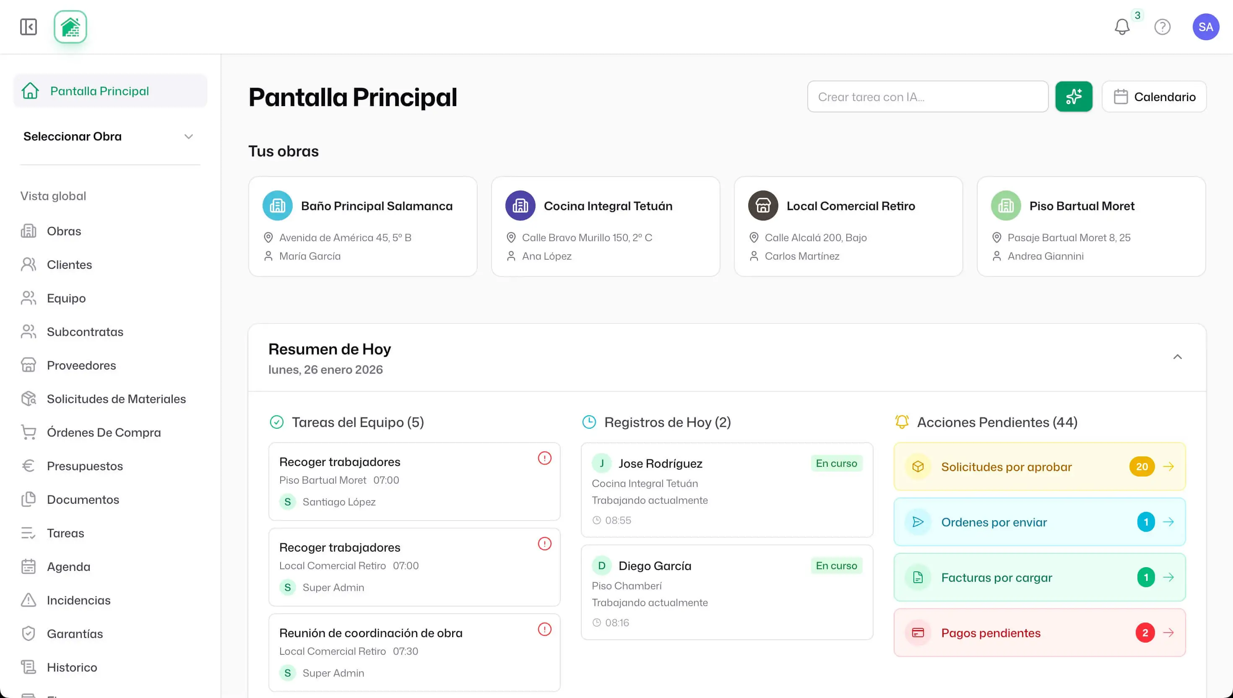Open Incidencias from the sidebar
1233x698 pixels.
(x=78, y=600)
